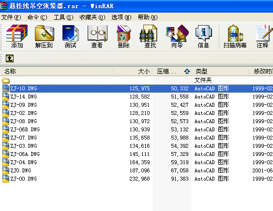Viewport: 273px width, 211px height.
Task: Click size value 145,111
Action: [x=139, y=154]
